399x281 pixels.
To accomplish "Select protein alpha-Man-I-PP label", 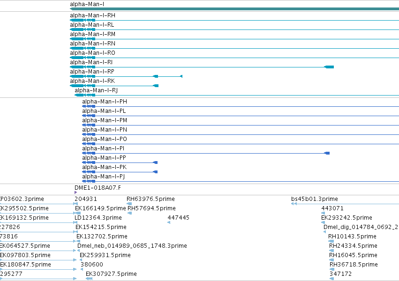I will tap(104, 158).
